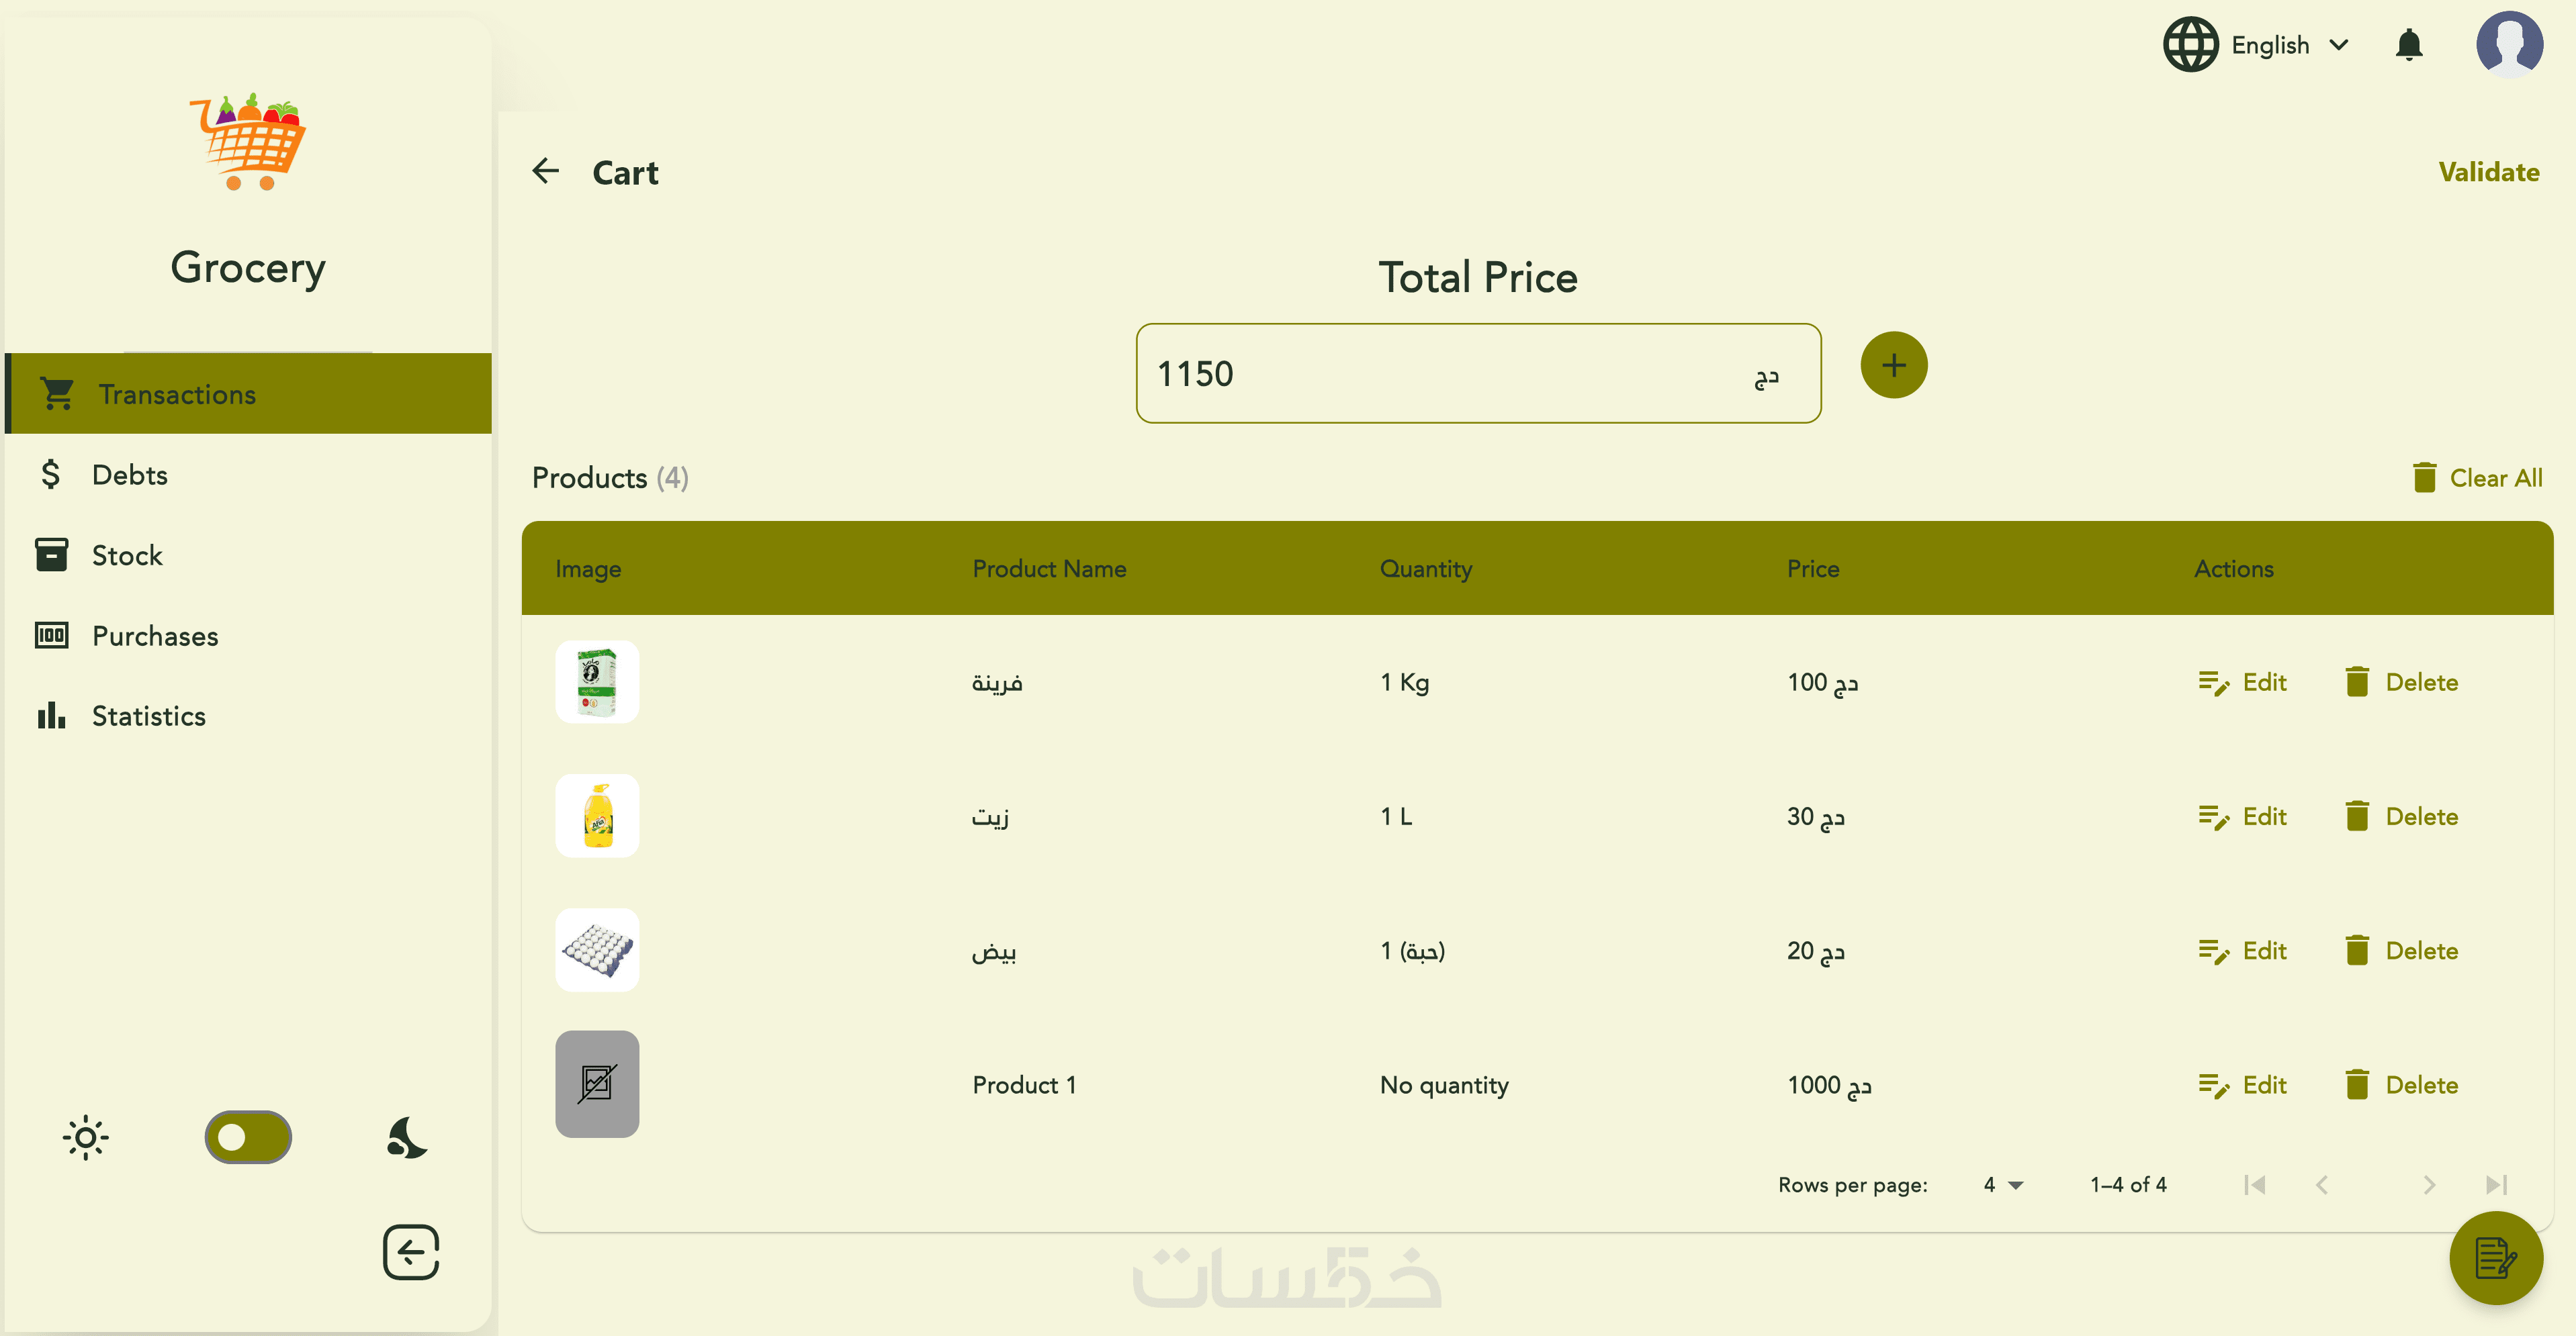Click the back arrow next to Cart
Image resolution: width=2576 pixels, height=1336 pixels.
point(545,172)
